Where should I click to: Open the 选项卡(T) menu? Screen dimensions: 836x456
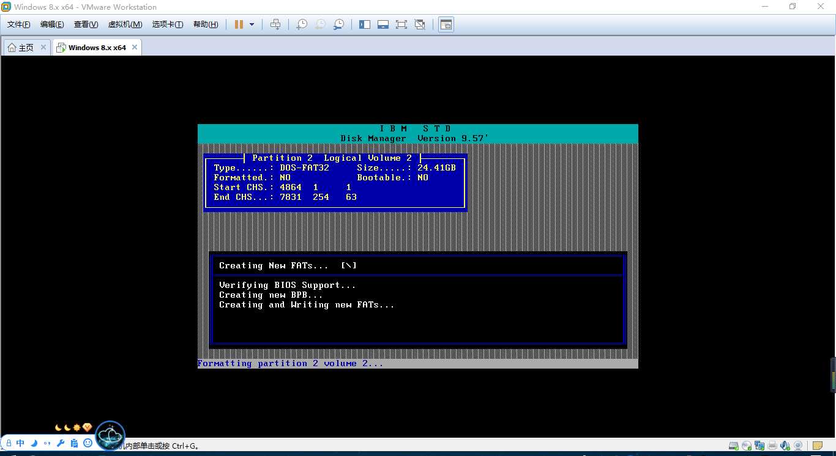168,24
